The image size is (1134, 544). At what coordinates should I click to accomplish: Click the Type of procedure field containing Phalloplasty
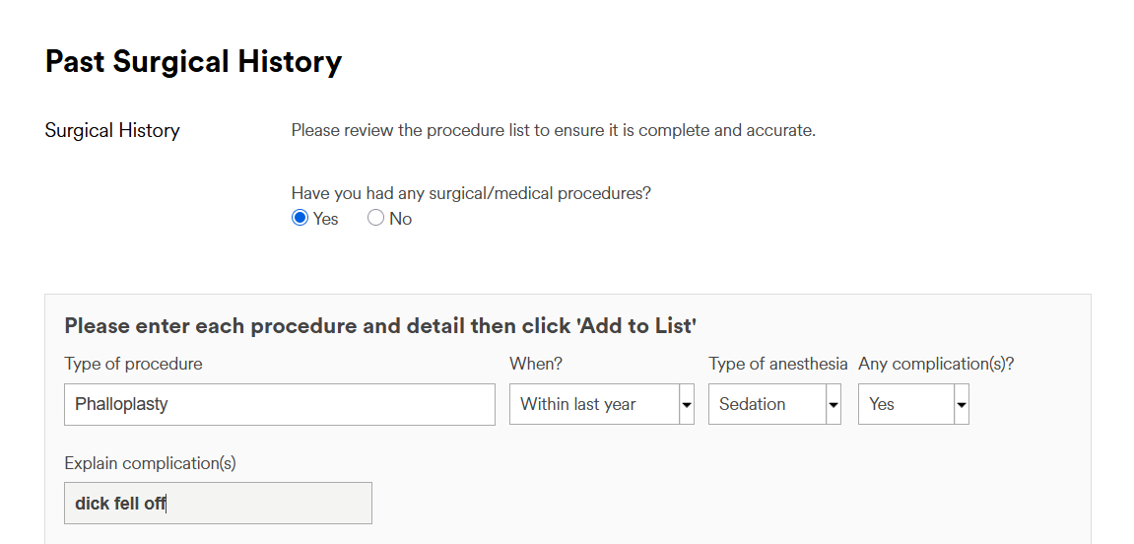tap(279, 405)
